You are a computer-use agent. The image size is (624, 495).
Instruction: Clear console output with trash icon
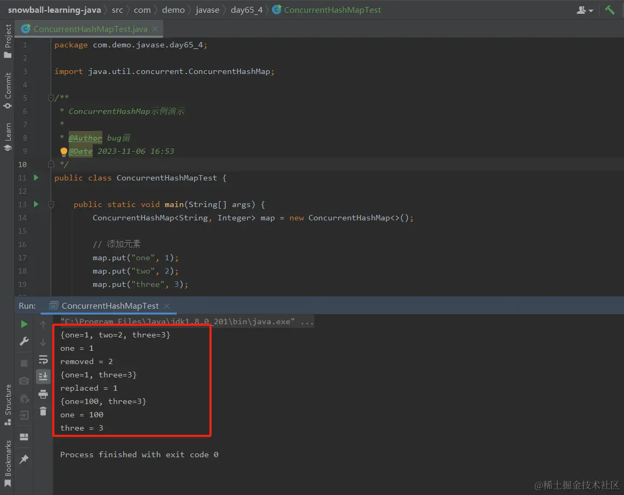(x=43, y=411)
